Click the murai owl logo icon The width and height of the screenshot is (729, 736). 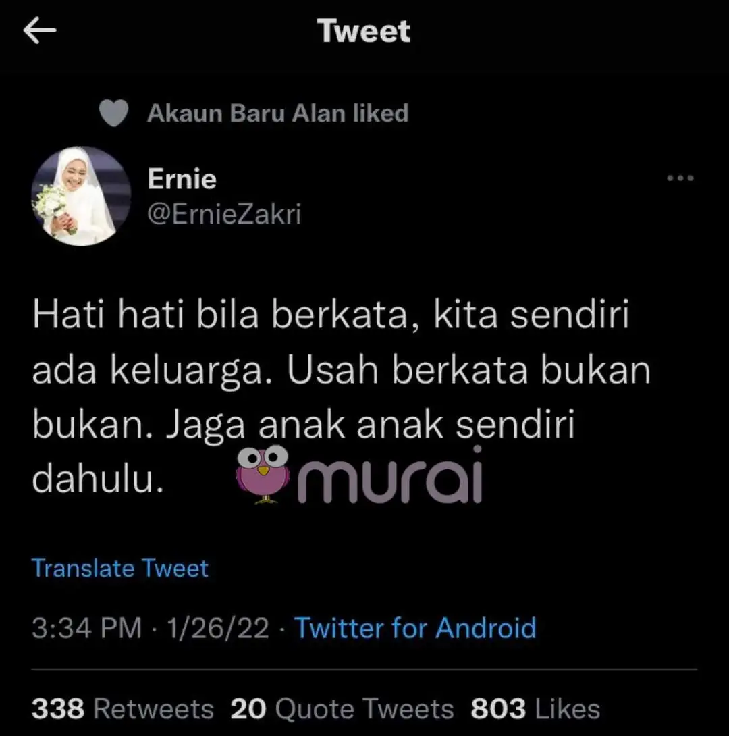pos(263,474)
